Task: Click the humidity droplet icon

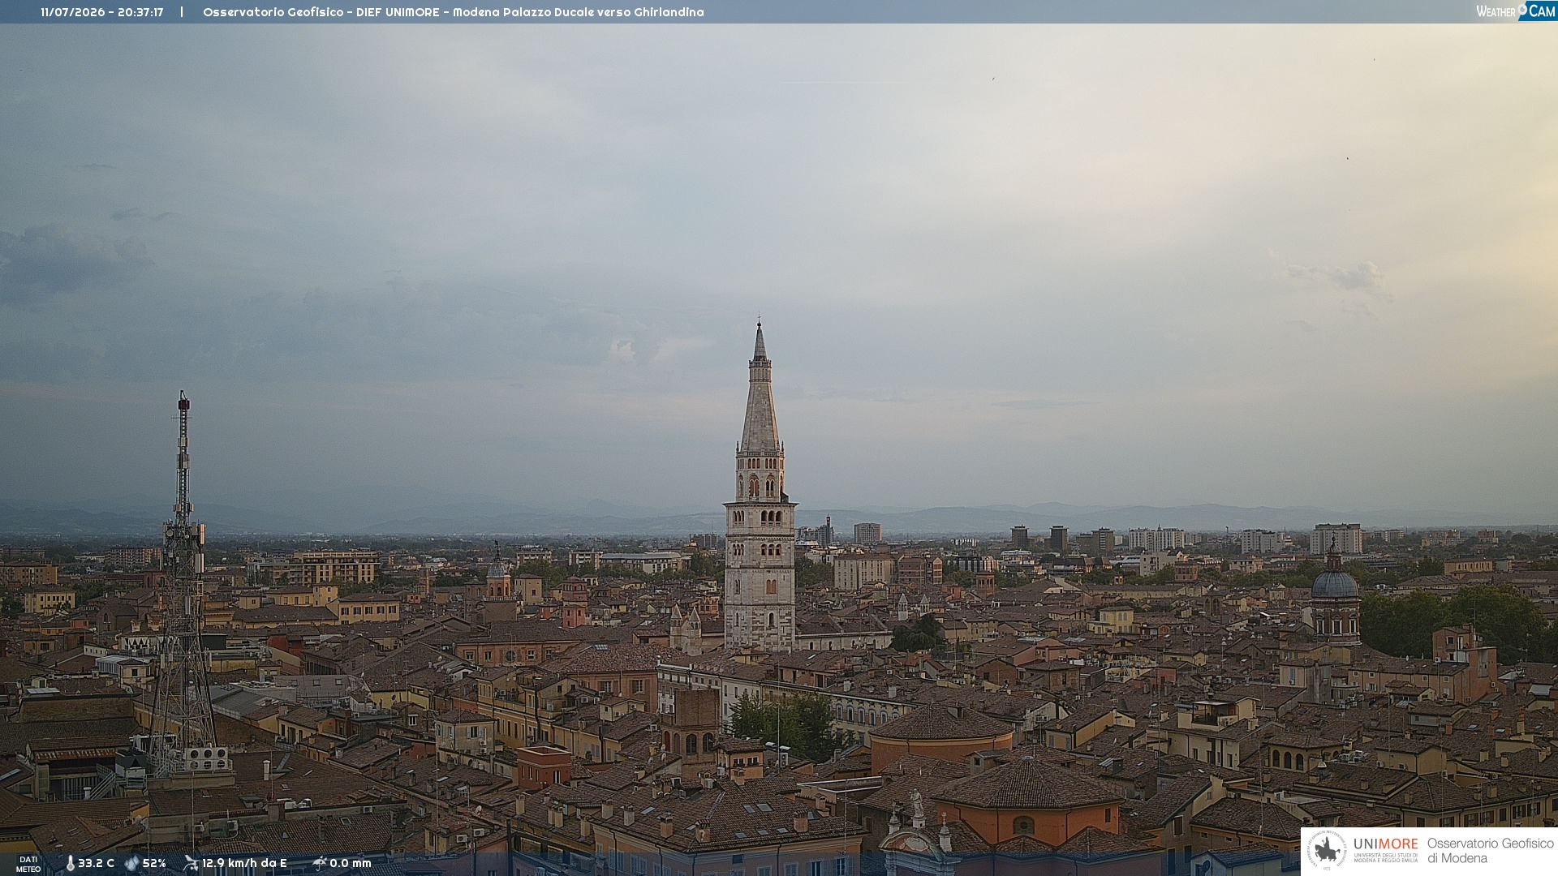Action: [131, 863]
